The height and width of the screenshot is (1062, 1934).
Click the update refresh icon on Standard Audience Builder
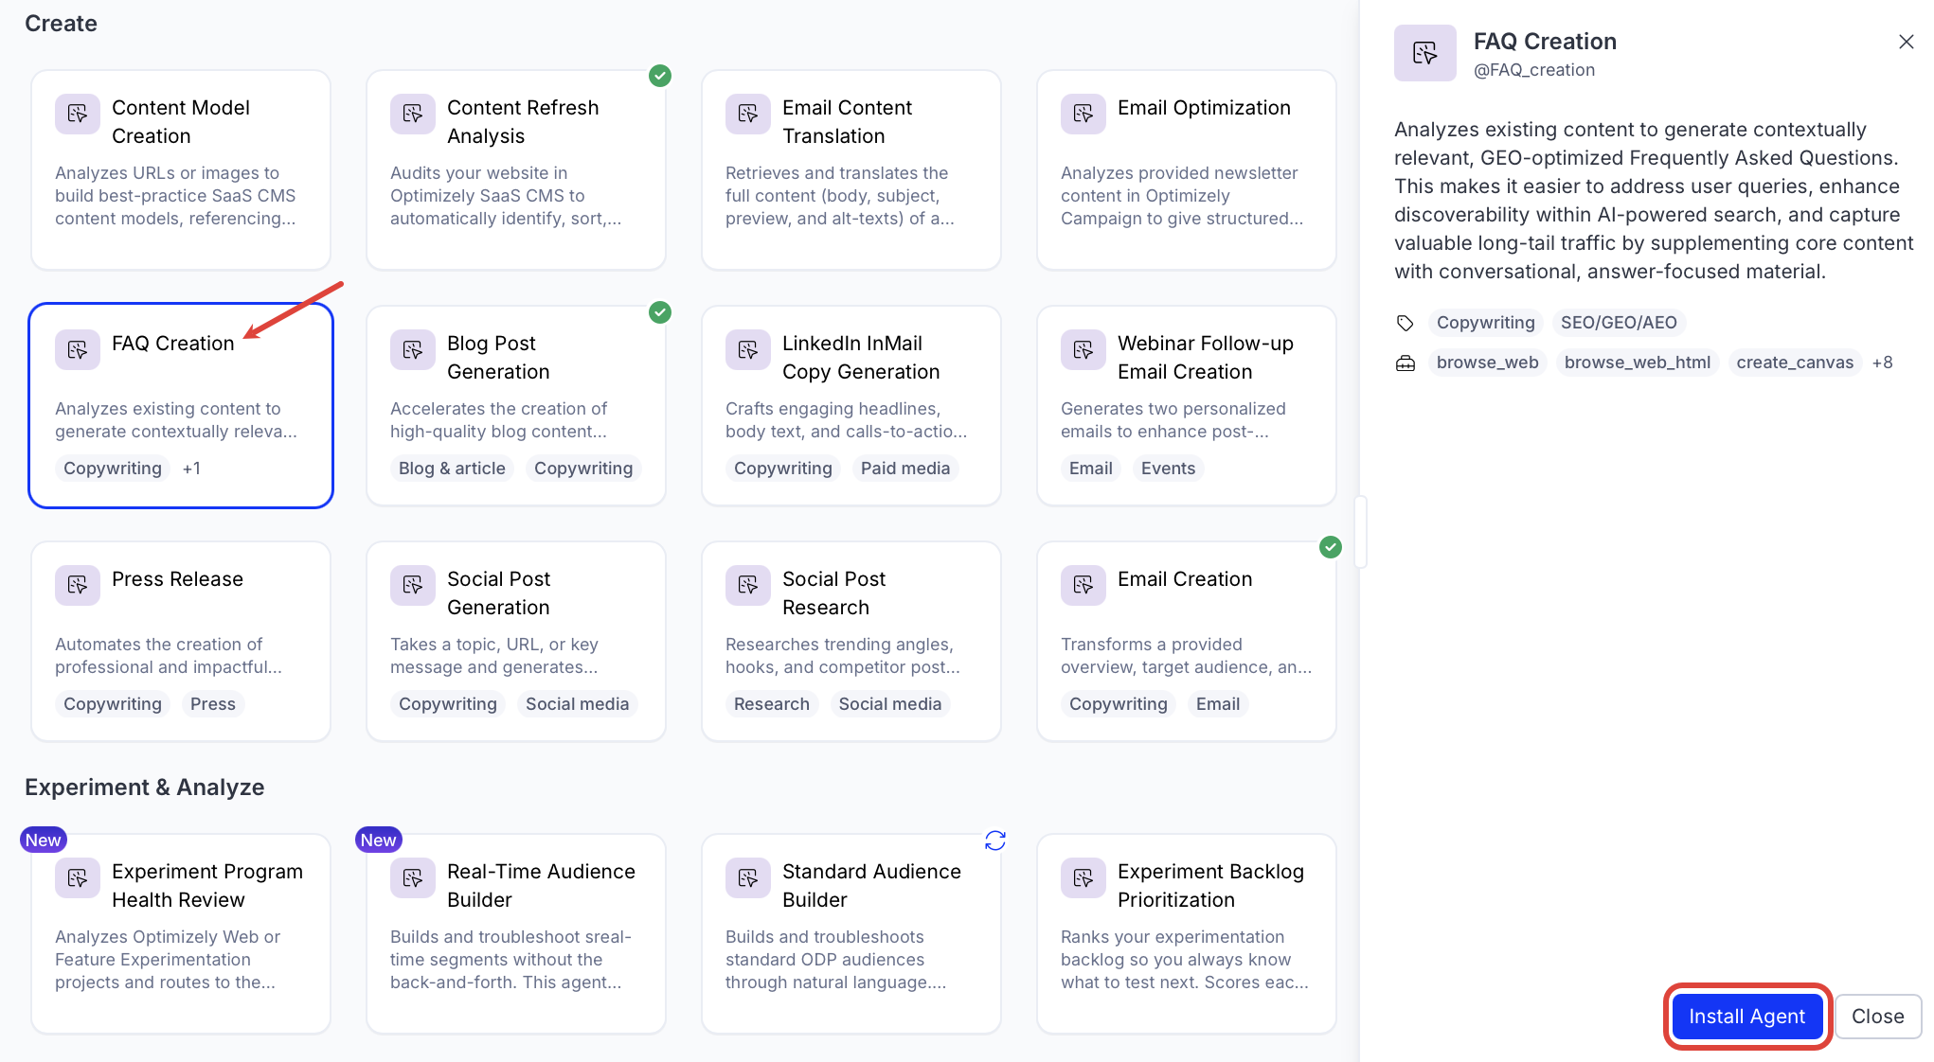pyautogui.click(x=995, y=841)
